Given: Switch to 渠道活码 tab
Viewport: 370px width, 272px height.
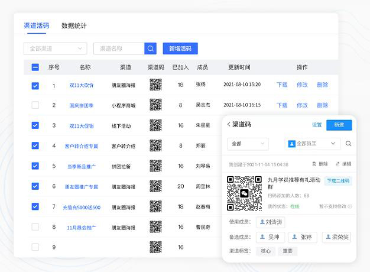Looking at the screenshot, I should (x=36, y=25).
